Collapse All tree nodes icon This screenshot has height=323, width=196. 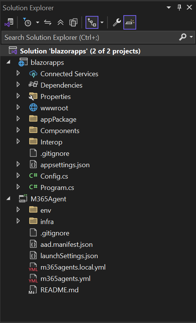[x=61, y=22]
